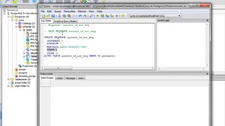Click the SQL editor horizontal scrollbar thumb
225x126 pixels.
(58, 68)
